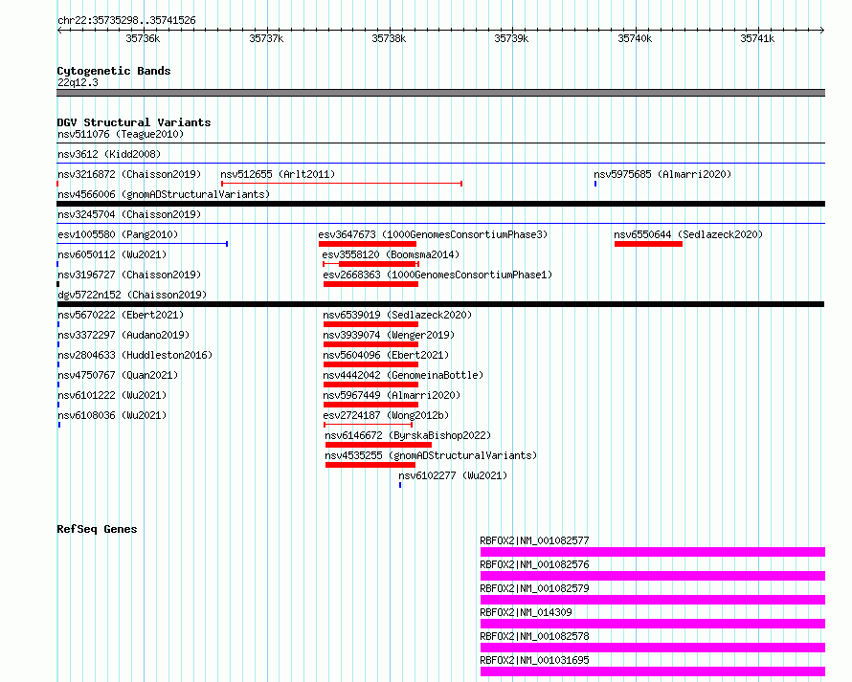
Task: Click the gray 22q12.3 cytoband bar
Action: pos(440,93)
